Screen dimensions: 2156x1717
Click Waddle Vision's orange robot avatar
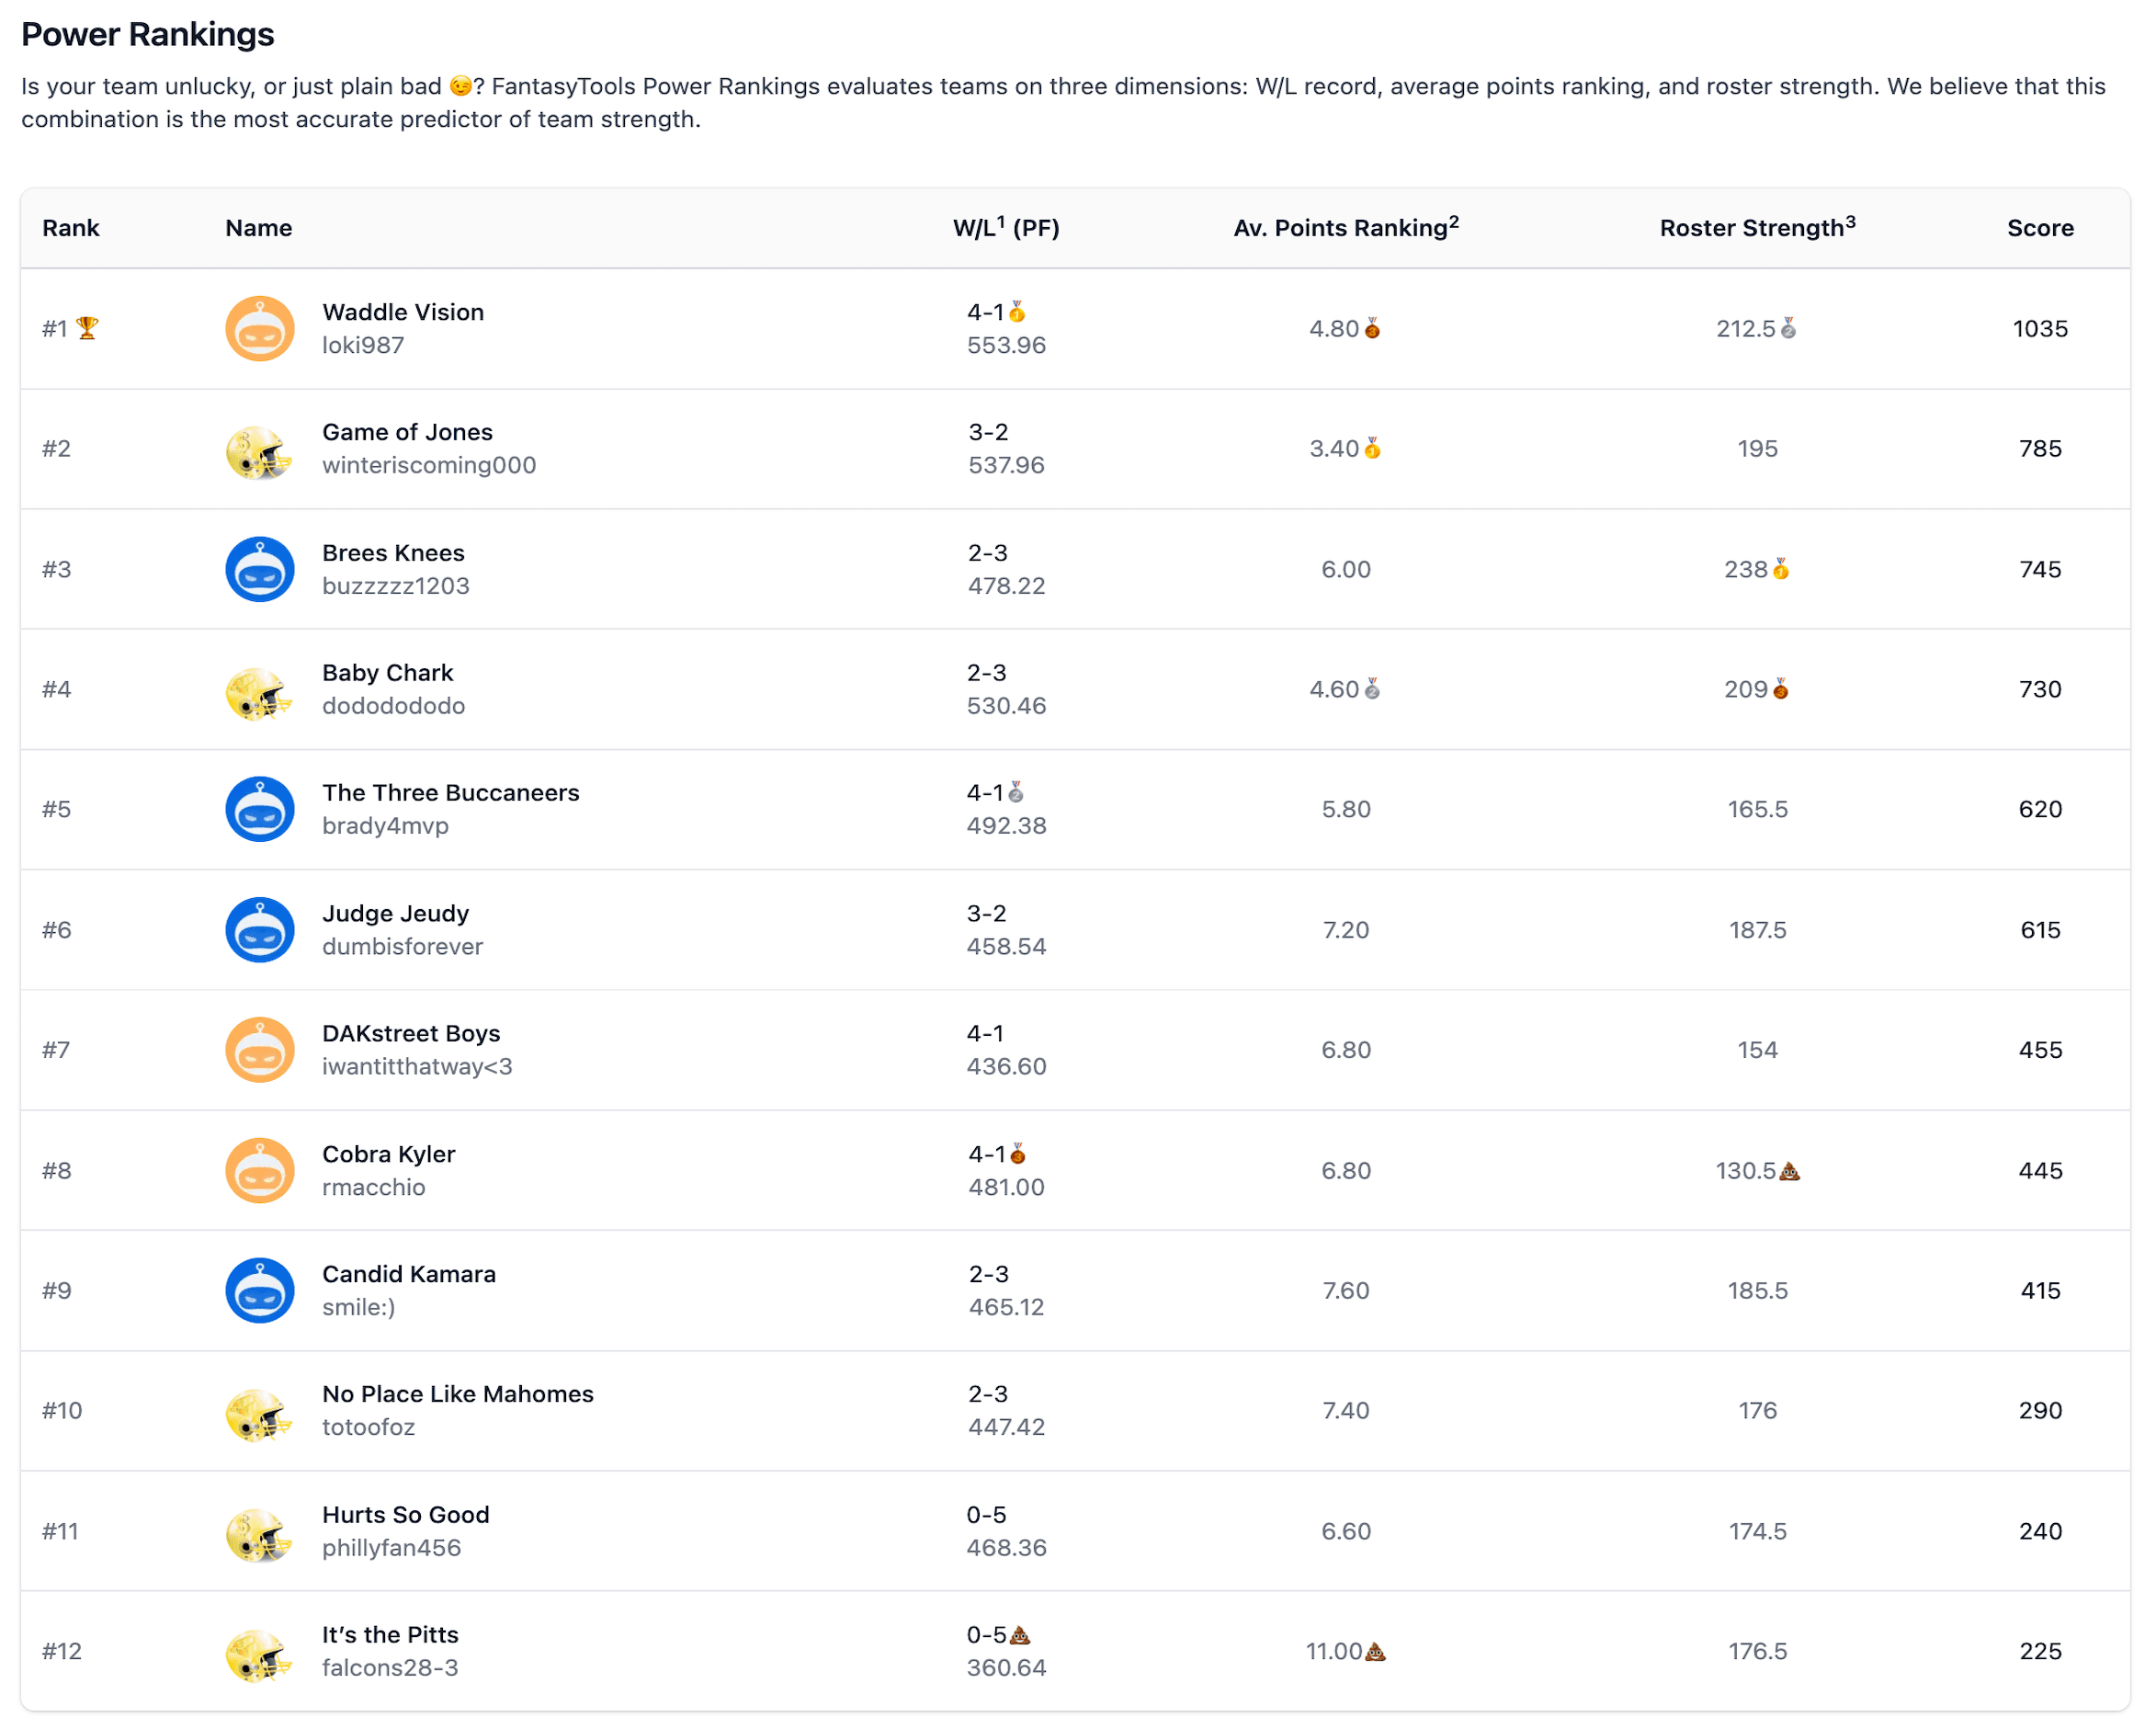pos(260,328)
